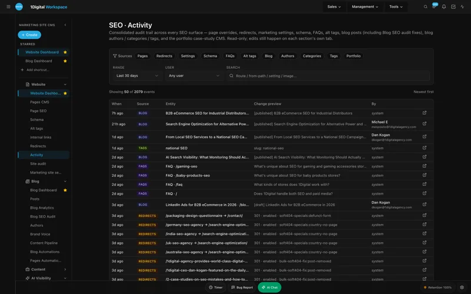This screenshot has width=471, height=294.
Task: Open Page SEO in sidebar
Action: [38, 111]
